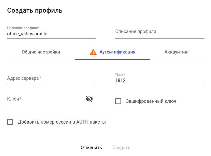Click the Зашифрованный ключ label text

coord(151,101)
